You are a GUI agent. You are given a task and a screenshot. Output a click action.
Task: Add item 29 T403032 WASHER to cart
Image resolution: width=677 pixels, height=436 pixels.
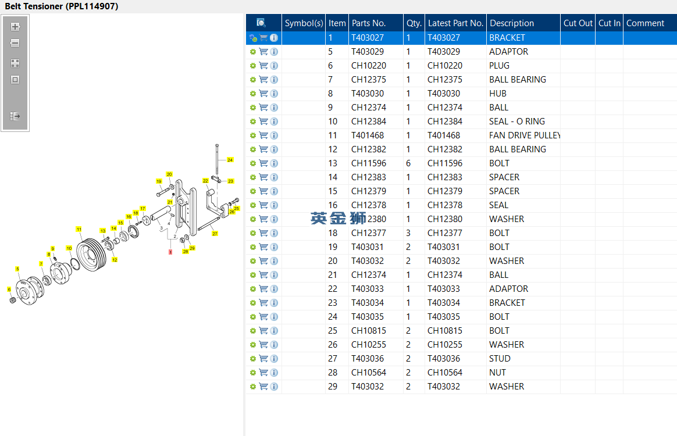pos(263,387)
